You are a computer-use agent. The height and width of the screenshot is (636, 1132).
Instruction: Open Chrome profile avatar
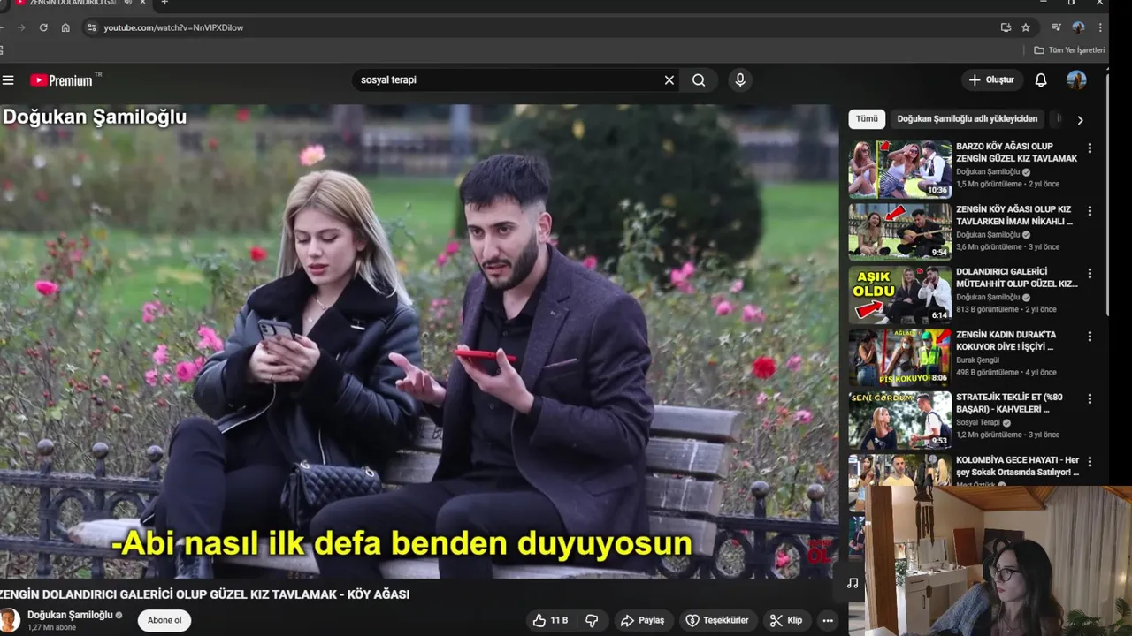click(x=1078, y=27)
